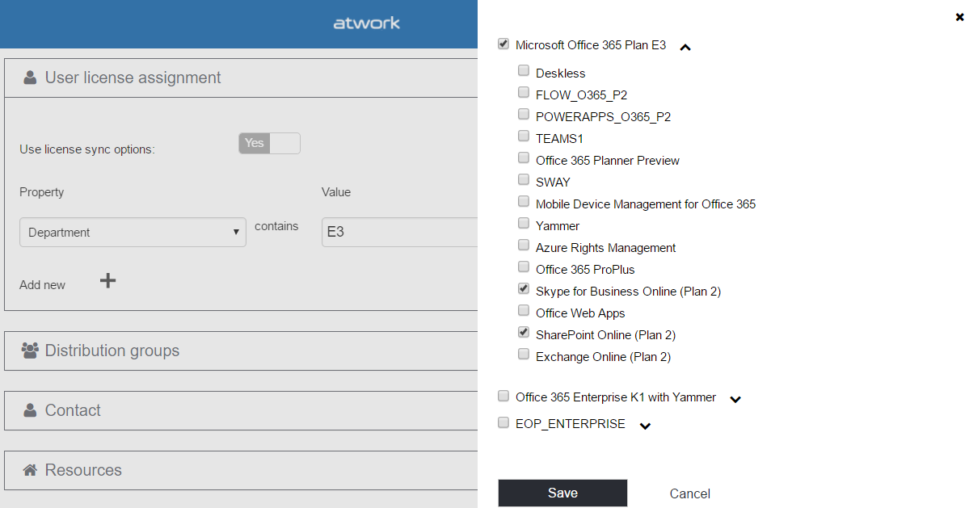Uncheck Skype for Business Online (Plan 2)

[524, 289]
